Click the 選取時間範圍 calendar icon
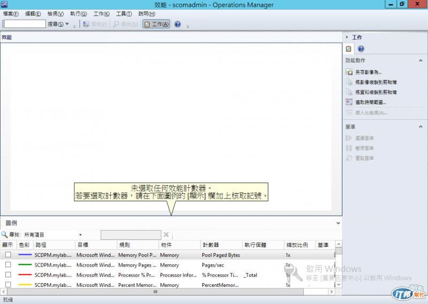This screenshot has width=428, height=304. (349, 102)
